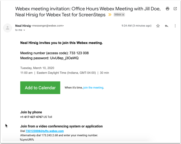Image resolution: width=181 pixels, height=144 pixels.
Task: Click the email subject line heading
Action: click(x=88, y=12)
